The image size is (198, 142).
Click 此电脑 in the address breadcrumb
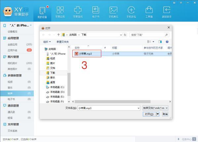pos(73,35)
